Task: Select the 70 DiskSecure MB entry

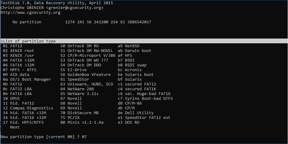Action: point(80,113)
